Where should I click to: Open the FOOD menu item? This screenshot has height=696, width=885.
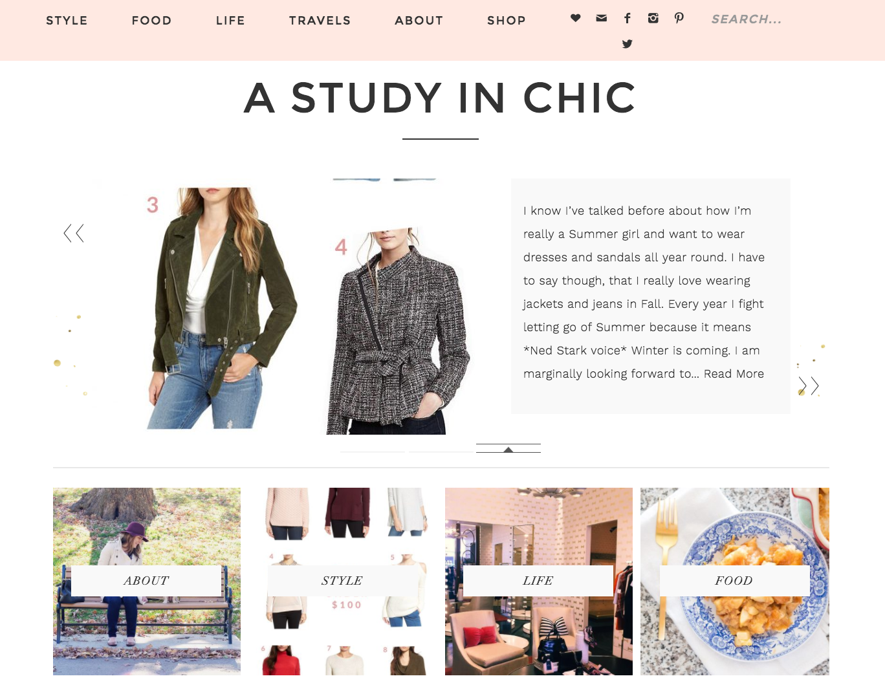click(x=151, y=21)
